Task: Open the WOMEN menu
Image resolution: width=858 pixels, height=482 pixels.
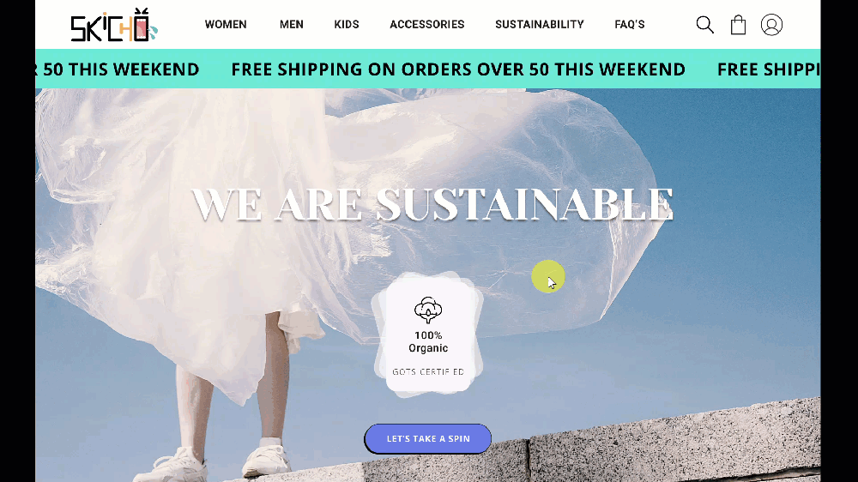Action: pyautogui.click(x=226, y=25)
